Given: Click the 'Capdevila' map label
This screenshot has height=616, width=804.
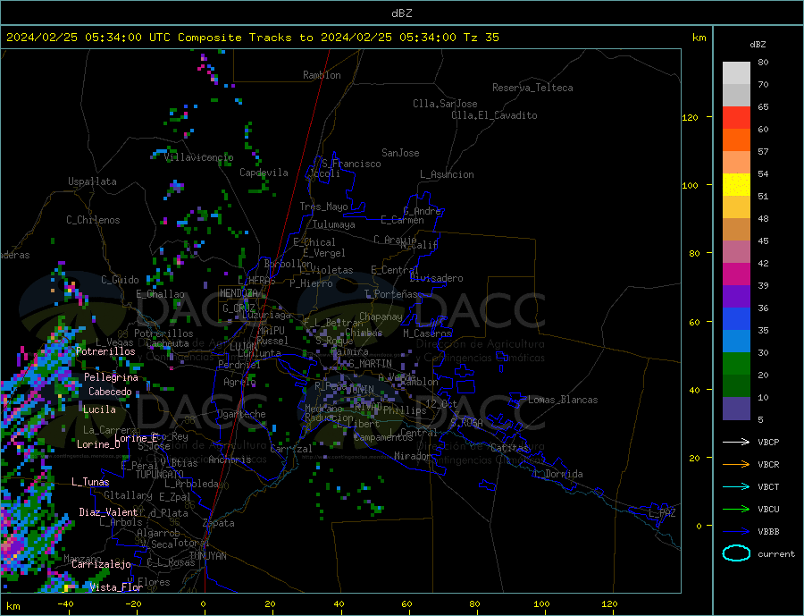Looking at the screenshot, I should pyautogui.click(x=264, y=173).
